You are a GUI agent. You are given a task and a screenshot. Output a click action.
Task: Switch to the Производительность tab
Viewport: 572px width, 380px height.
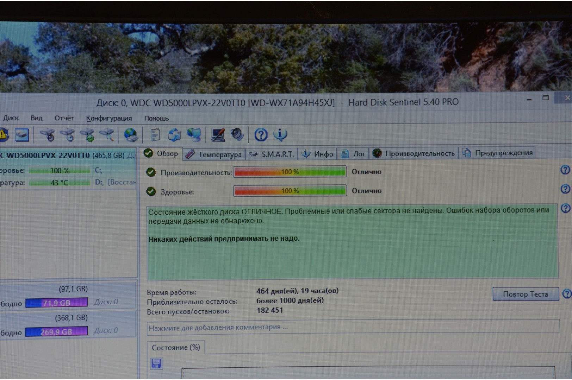(x=414, y=153)
